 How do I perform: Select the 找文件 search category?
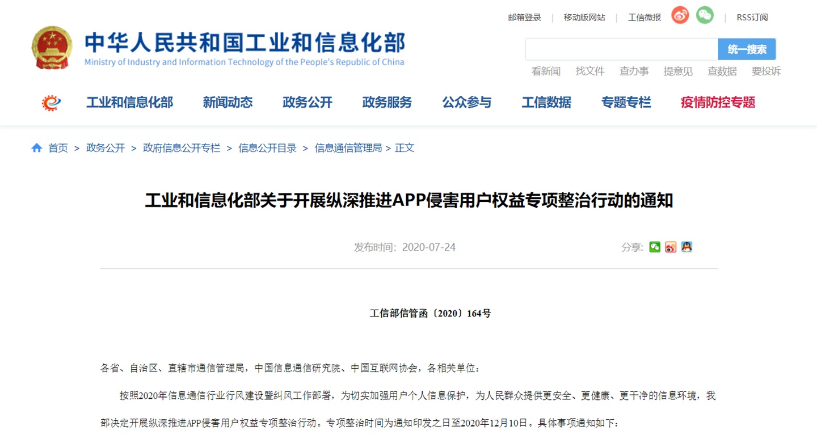tap(590, 71)
